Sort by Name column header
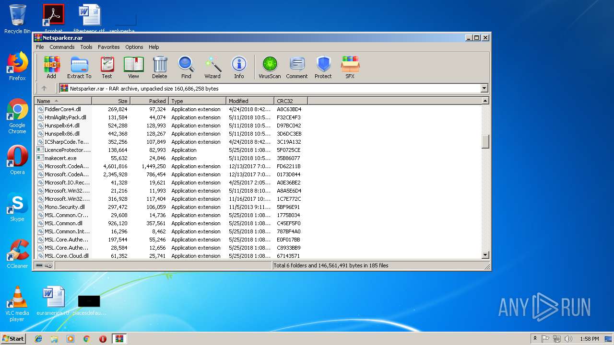Screen dimensions: 614x345 point(63,101)
